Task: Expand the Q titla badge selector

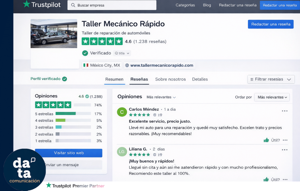Action: 122,53
